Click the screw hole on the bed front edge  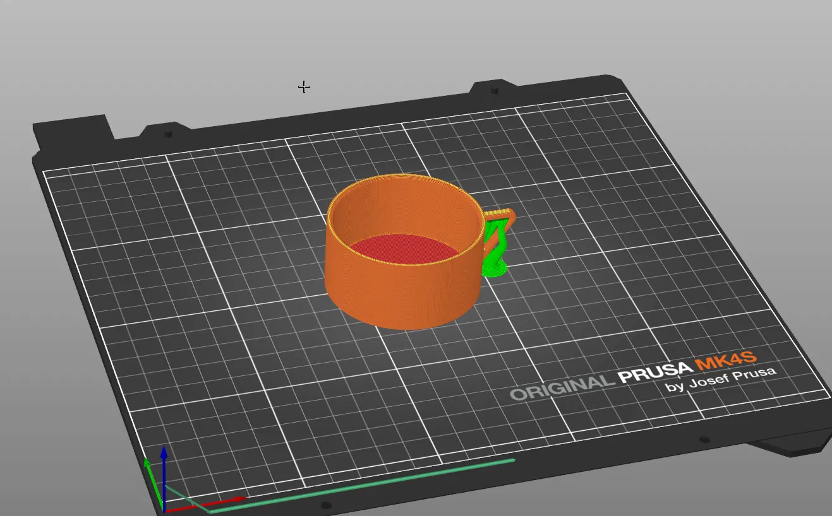click(x=325, y=505)
